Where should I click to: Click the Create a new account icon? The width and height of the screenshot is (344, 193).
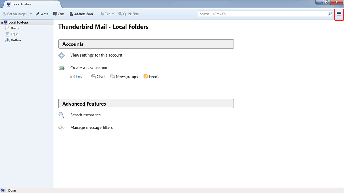(x=62, y=68)
